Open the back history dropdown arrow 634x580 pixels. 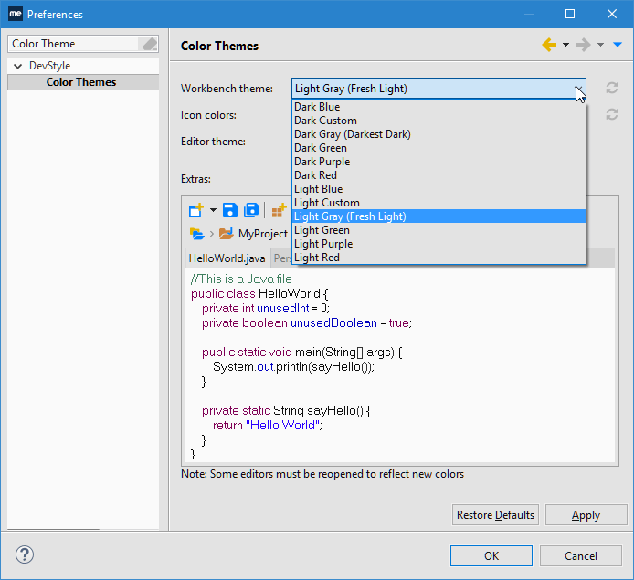[565, 45]
